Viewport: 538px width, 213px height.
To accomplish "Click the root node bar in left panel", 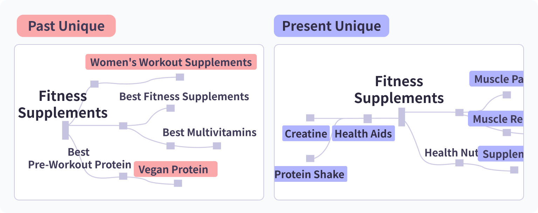I will tap(65, 130).
